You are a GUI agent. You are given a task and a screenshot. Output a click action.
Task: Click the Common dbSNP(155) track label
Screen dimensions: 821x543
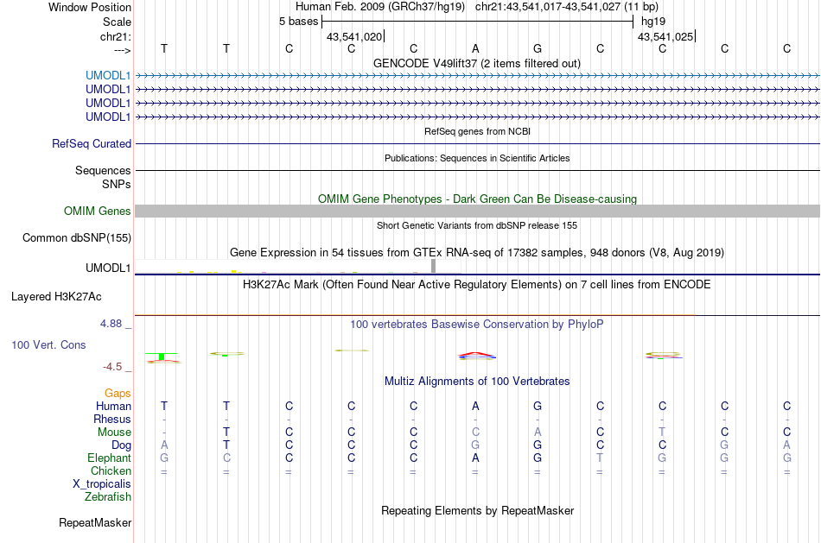(77, 237)
